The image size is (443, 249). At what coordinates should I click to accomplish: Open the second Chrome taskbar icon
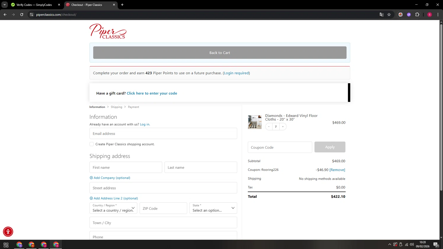pos(32,245)
